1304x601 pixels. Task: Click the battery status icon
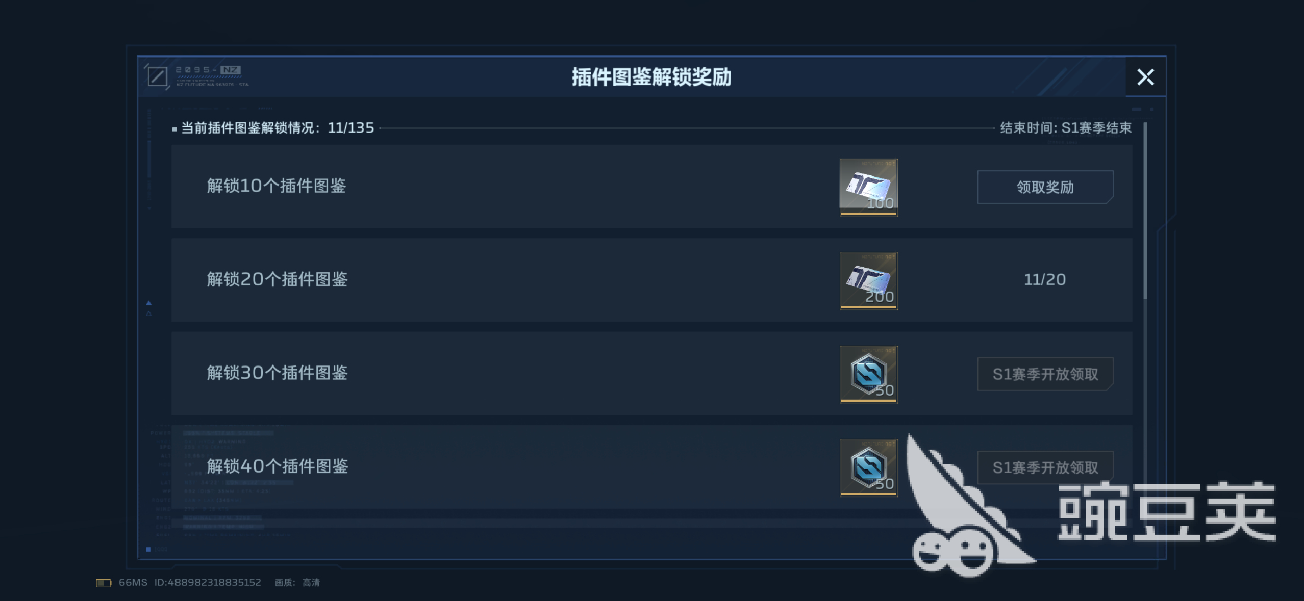click(x=104, y=583)
